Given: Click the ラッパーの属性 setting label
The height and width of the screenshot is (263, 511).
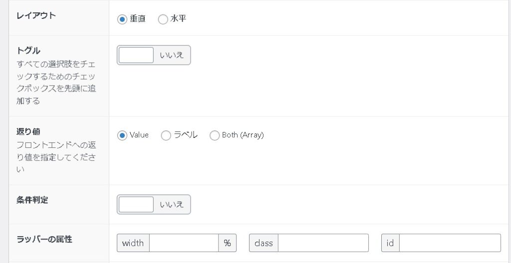Looking at the screenshot, I should coord(44,239).
